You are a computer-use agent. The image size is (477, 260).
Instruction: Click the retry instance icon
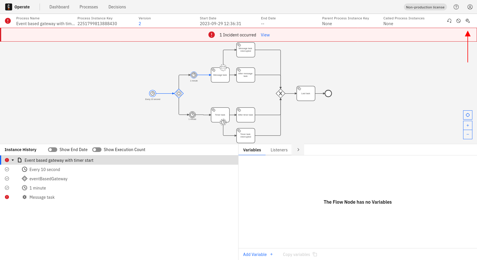coord(449,21)
